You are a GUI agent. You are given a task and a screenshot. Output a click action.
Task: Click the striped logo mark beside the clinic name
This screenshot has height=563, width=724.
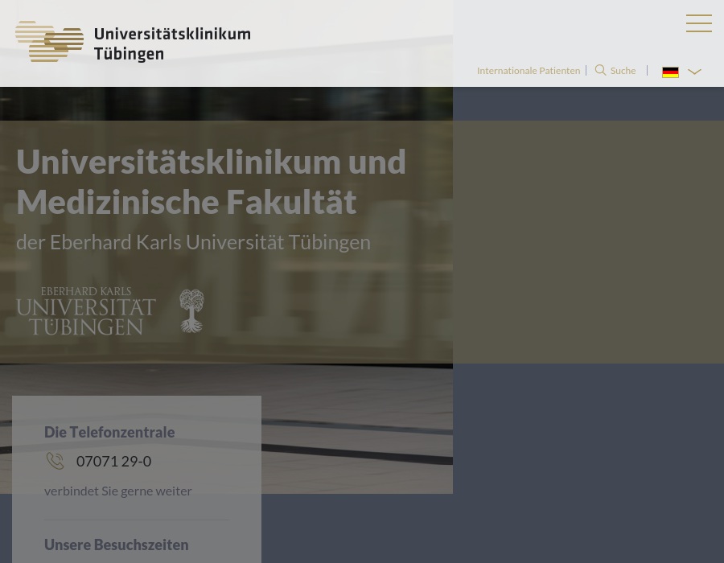tap(49, 43)
